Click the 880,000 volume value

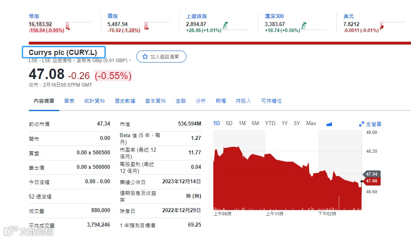coord(101,210)
